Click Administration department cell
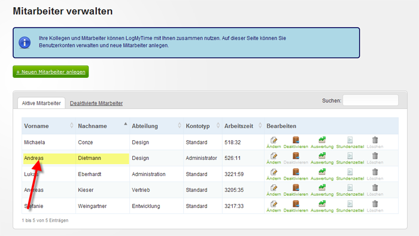 pyautogui.click(x=148, y=174)
